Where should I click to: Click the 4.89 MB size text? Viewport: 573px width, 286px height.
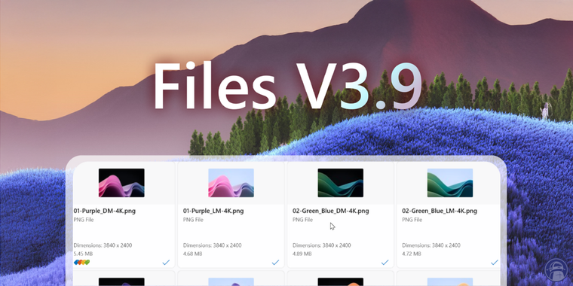click(x=302, y=254)
